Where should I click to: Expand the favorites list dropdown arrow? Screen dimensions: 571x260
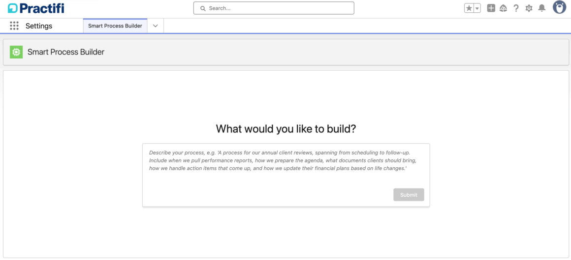point(477,8)
